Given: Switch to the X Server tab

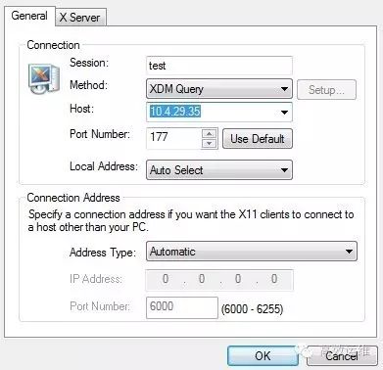Looking at the screenshot, I should click(80, 18).
